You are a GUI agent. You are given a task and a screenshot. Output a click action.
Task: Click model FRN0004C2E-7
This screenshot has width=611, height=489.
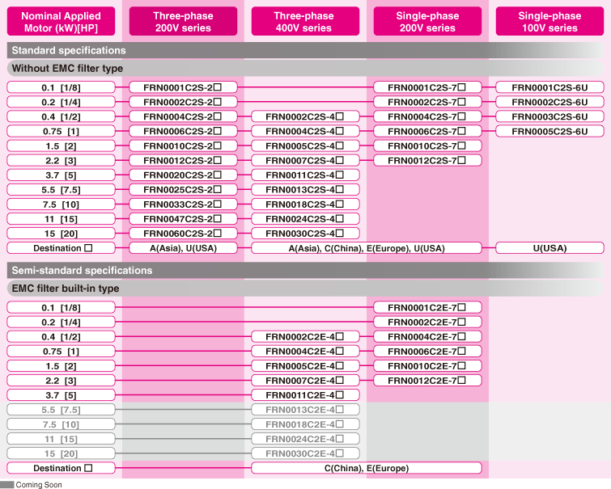point(427,336)
